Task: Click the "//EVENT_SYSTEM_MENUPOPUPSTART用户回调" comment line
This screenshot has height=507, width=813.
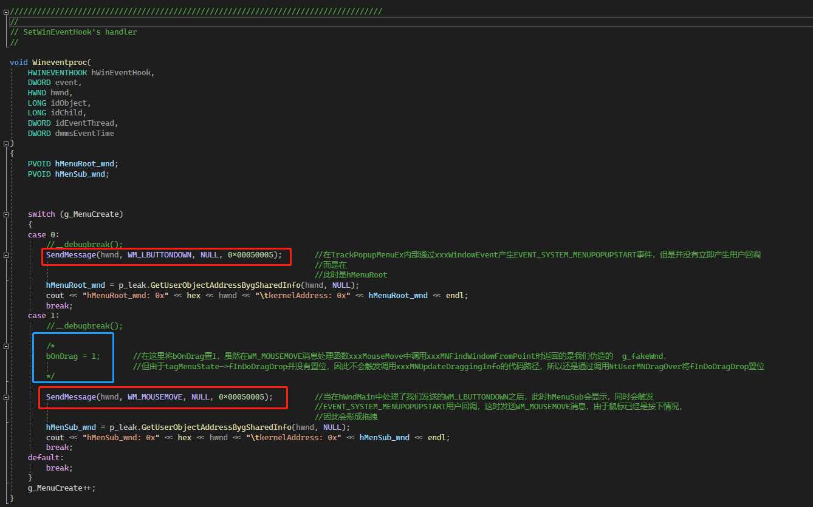Action: (499, 407)
